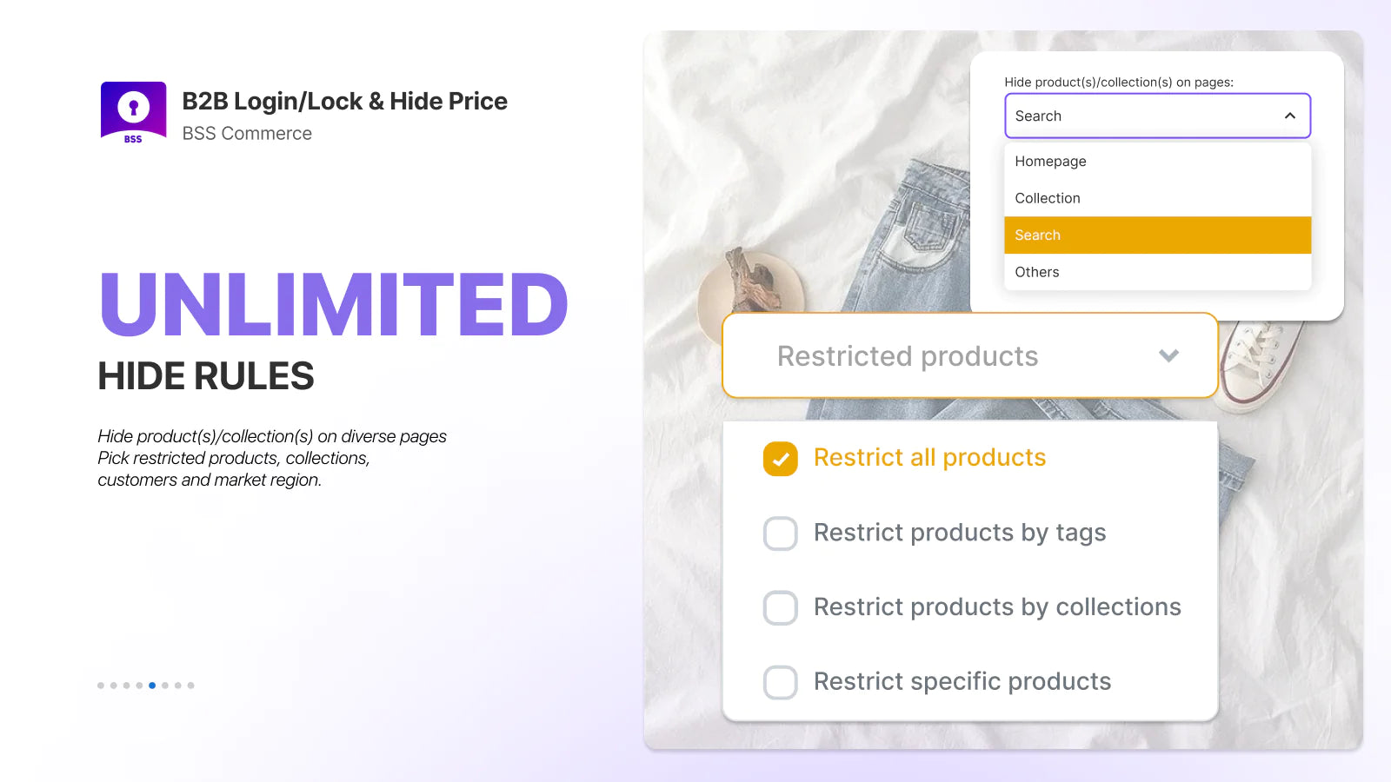Screen dimensions: 1391x782
Task: Click the down-arrow icon on Restricted products
Action: [x=1168, y=355]
